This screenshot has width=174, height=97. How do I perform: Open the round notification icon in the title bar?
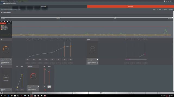coord(164,1)
